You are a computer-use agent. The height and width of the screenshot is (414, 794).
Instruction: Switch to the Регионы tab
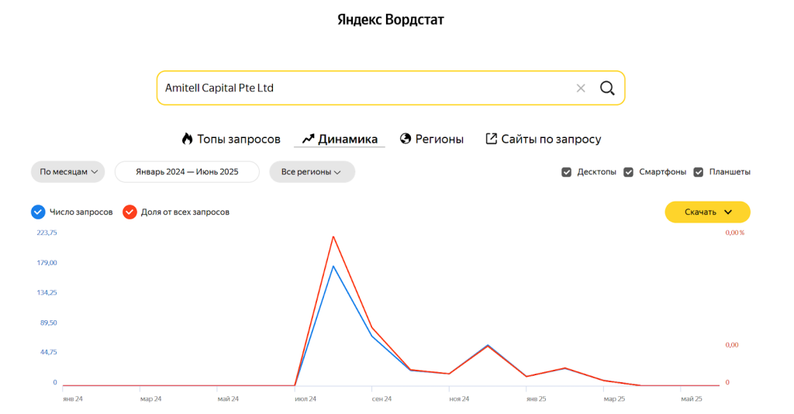(439, 139)
